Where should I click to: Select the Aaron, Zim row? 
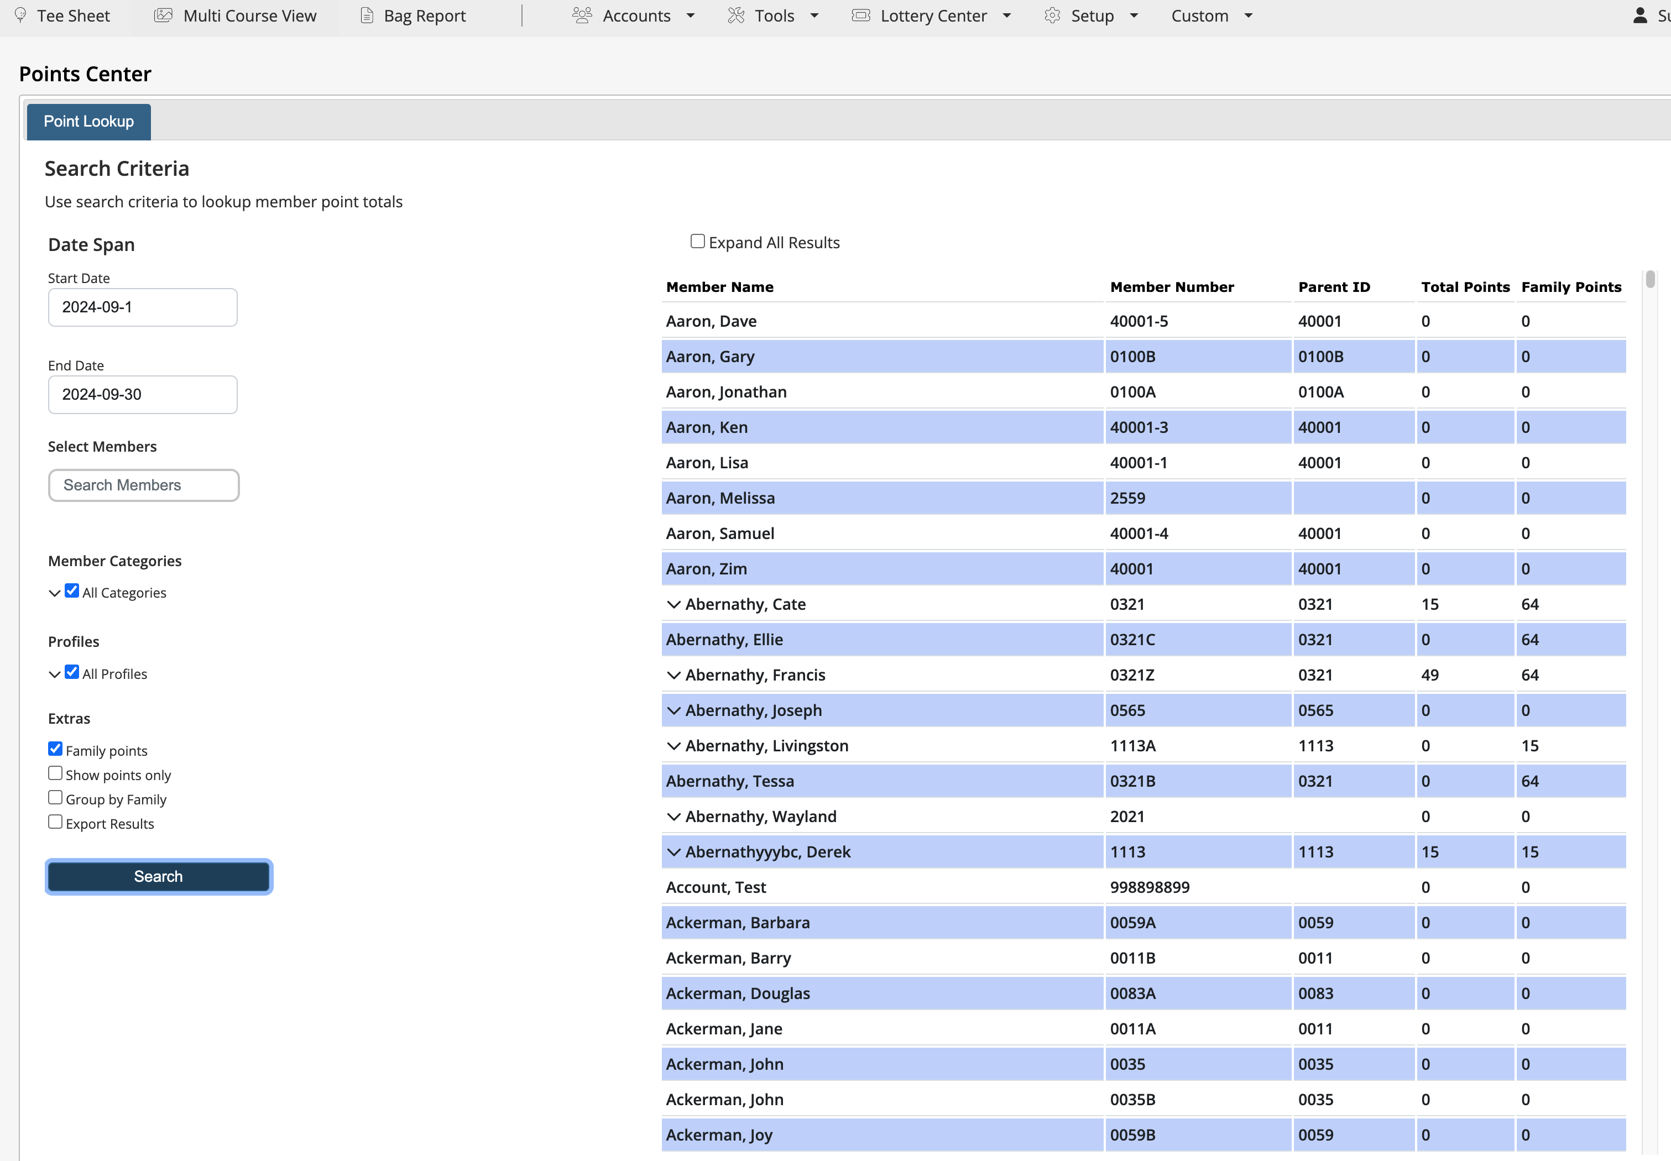[1143, 569]
